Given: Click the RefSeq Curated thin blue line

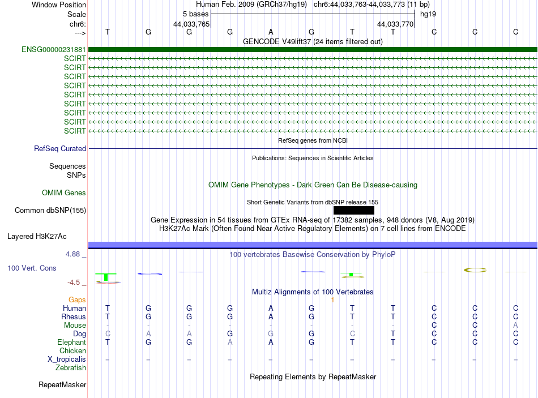Looking at the screenshot, I should (x=313, y=148).
